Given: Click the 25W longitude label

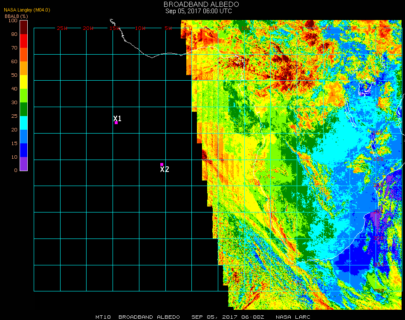Looking at the screenshot, I should pos(62,28).
